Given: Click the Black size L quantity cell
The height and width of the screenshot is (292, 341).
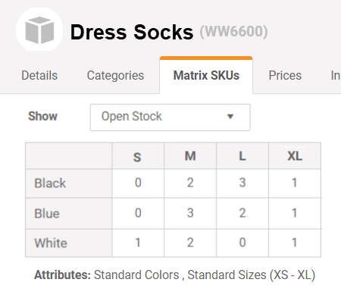Looking at the screenshot, I should click(x=242, y=183).
